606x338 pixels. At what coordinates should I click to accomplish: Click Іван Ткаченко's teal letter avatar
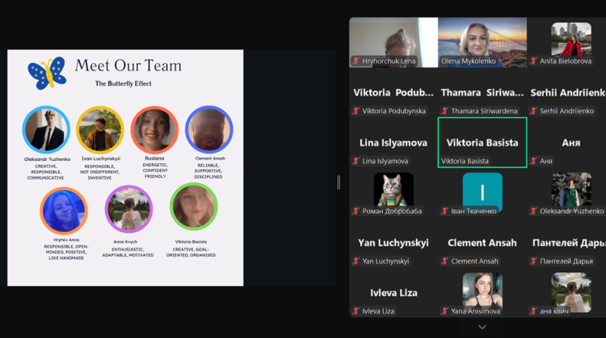click(482, 191)
